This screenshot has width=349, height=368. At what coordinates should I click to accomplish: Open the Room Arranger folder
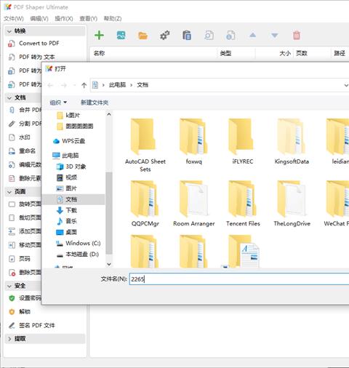194,204
